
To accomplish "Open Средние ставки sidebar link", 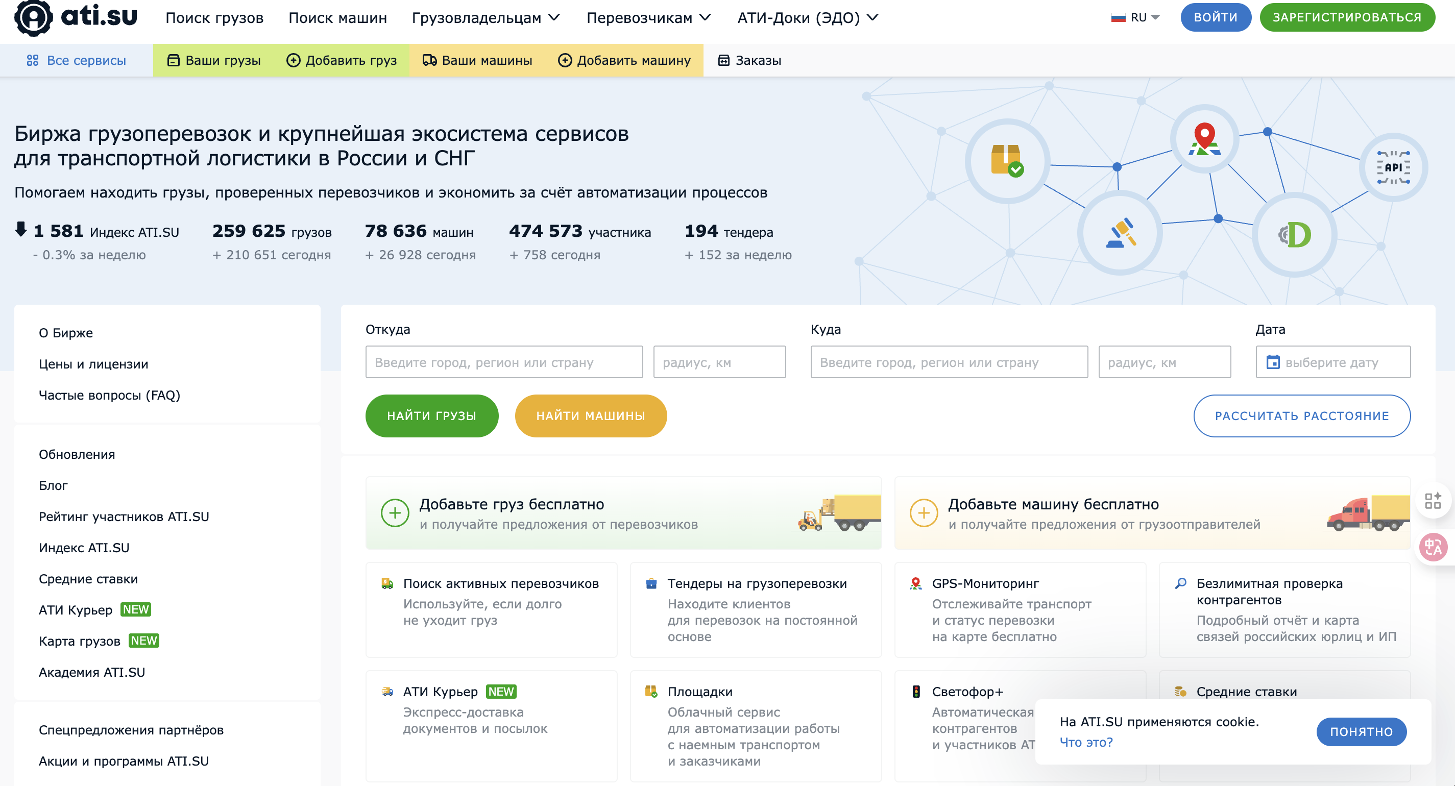I will click(88, 578).
